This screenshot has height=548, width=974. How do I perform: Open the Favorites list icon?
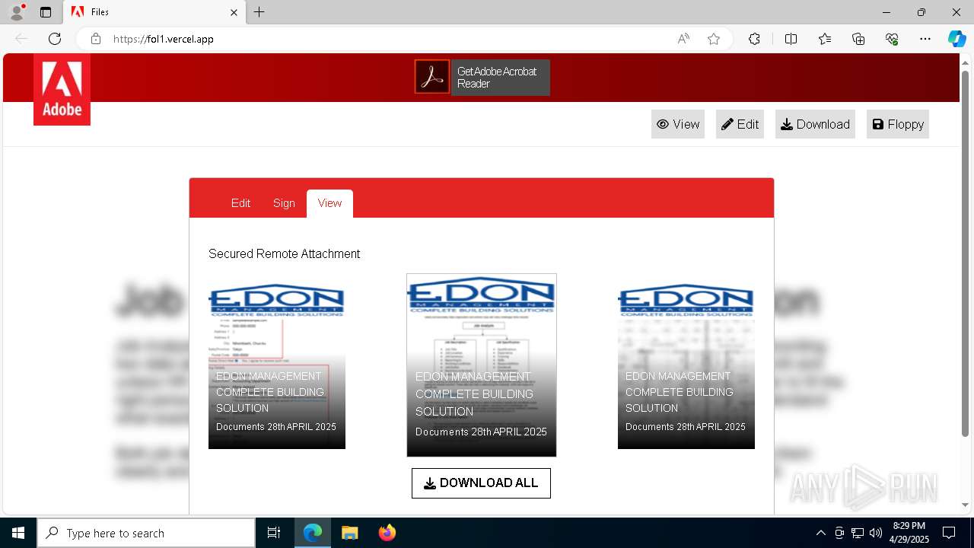825,39
